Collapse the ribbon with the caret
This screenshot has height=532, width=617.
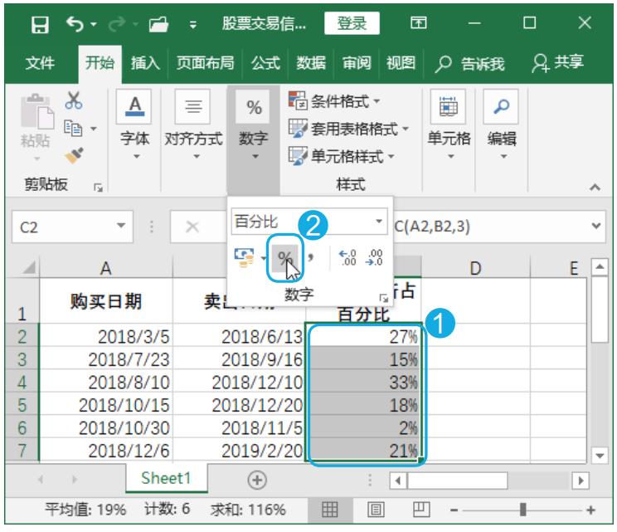coord(595,188)
